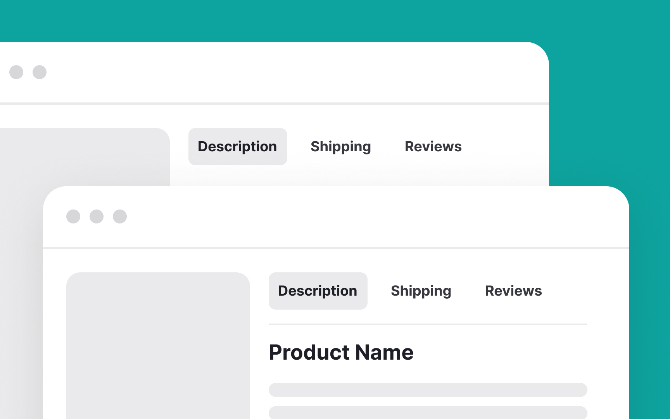The image size is (670, 419).
Task: Click rightmost gray dot of front window
Action: pyautogui.click(x=120, y=216)
